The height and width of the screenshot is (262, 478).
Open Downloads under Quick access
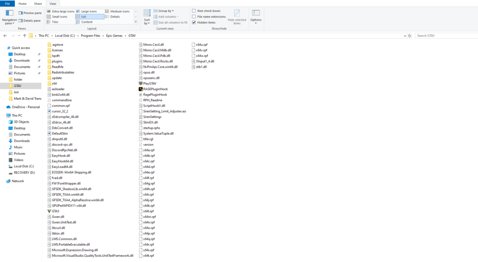click(x=22, y=61)
